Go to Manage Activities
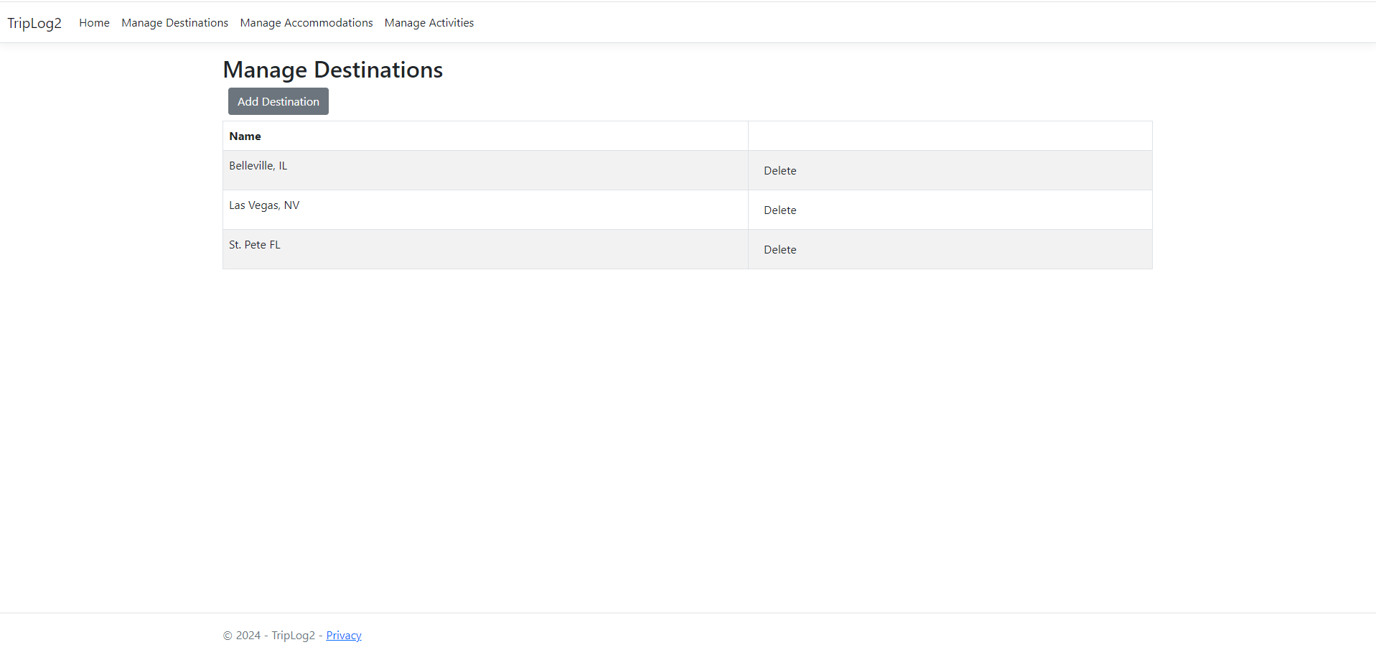The width and height of the screenshot is (1376, 655). click(x=429, y=22)
